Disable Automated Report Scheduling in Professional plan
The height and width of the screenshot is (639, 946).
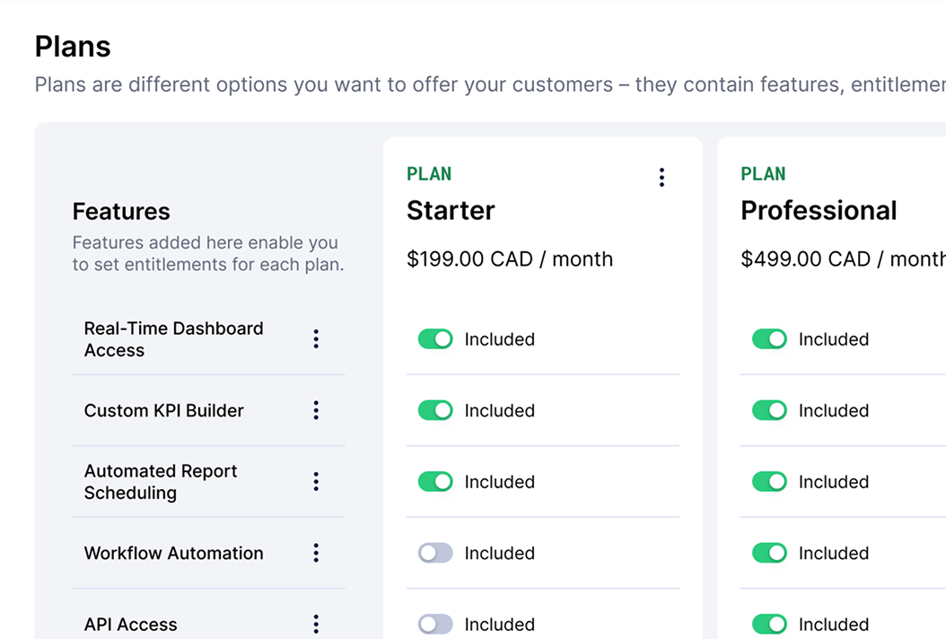769,482
